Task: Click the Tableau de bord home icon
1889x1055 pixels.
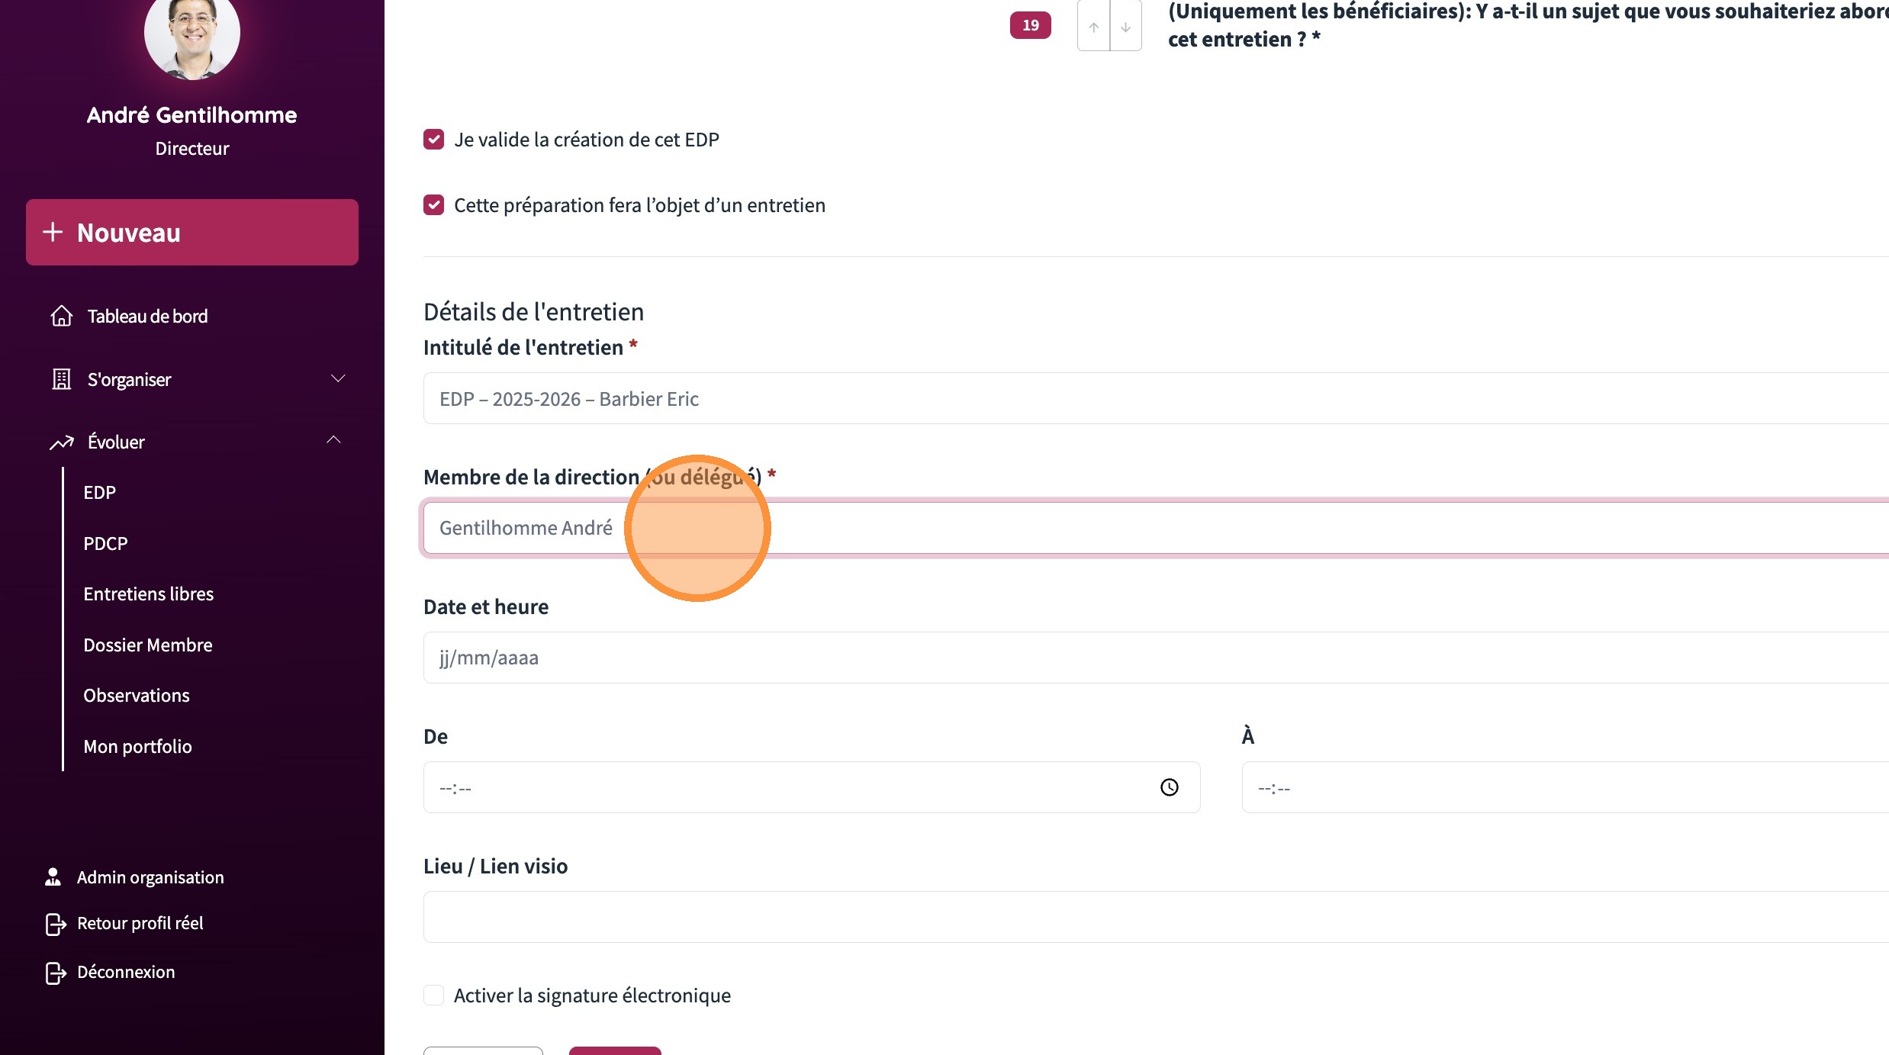Action: (x=61, y=316)
